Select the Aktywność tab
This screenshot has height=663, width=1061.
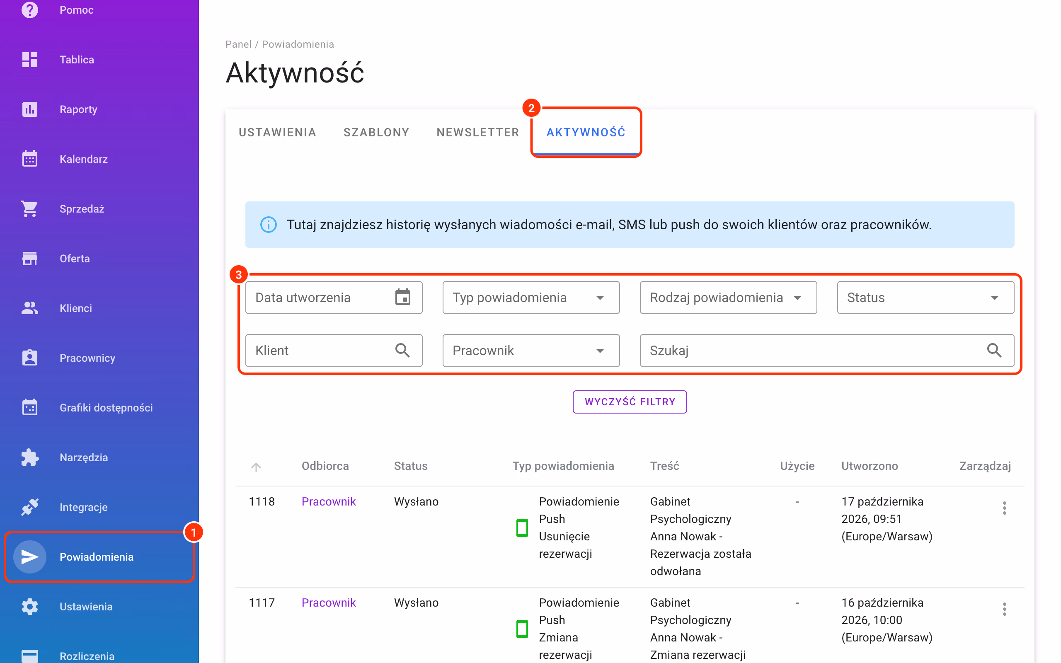tap(586, 132)
